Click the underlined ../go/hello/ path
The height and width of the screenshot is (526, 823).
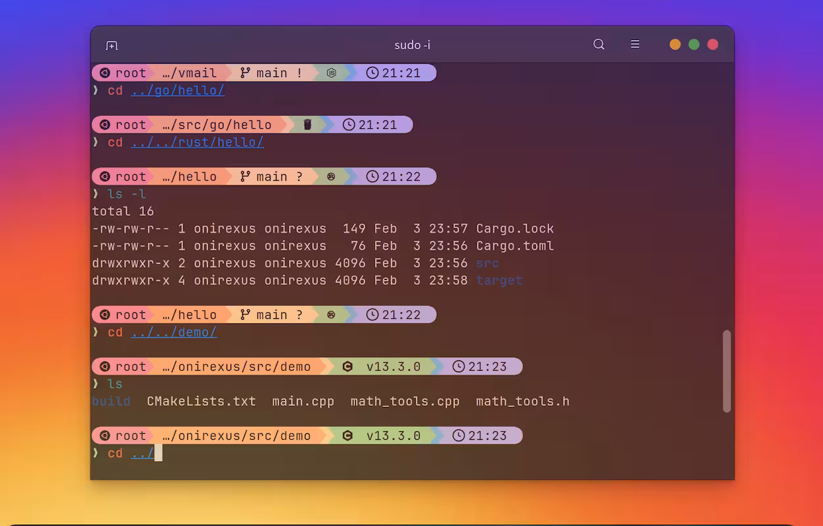pyautogui.click(x=177, y=91)
